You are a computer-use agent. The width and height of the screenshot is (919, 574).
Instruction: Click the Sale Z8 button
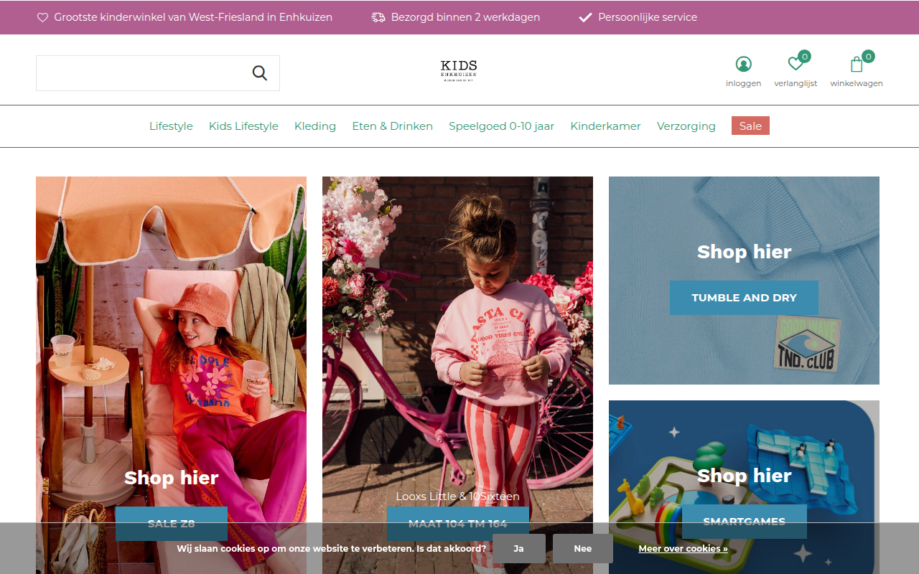(x=172, y=524)
